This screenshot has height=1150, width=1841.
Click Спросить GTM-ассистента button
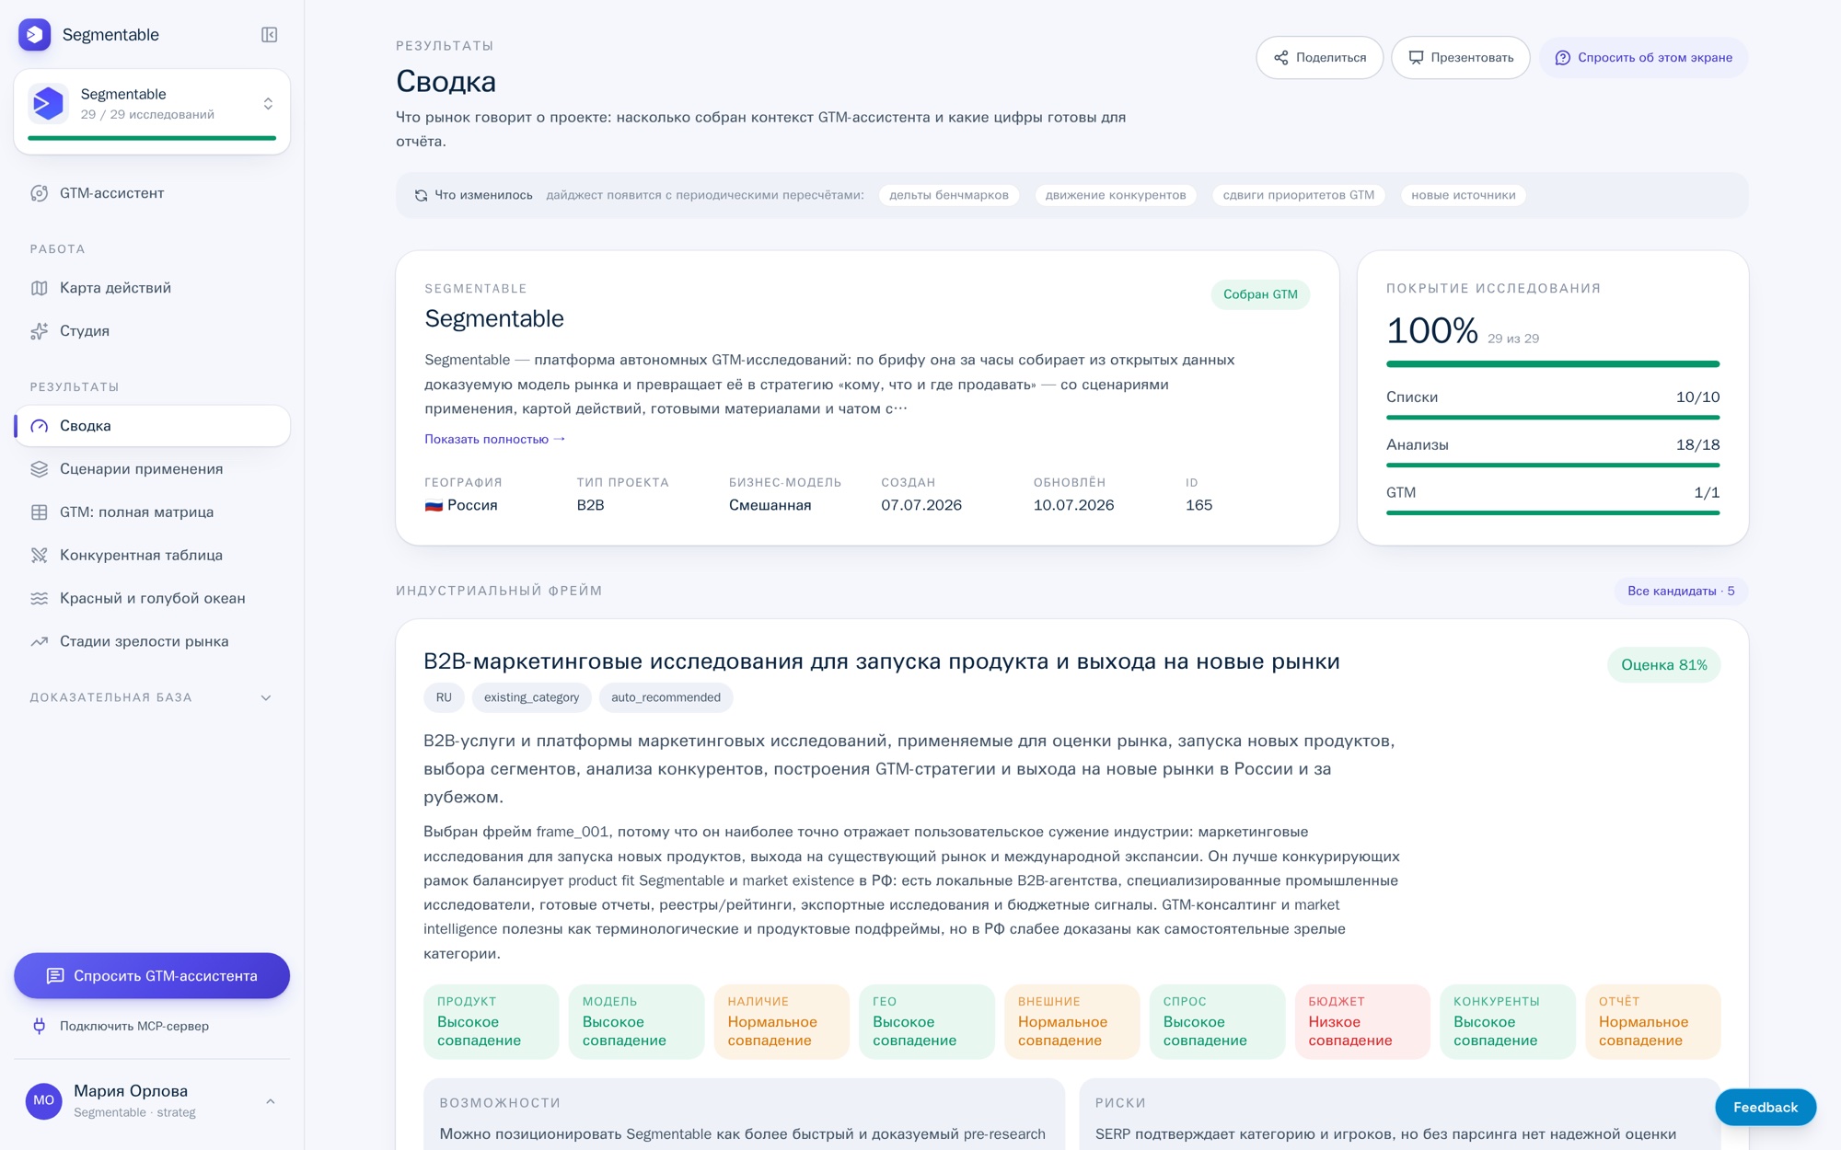coord(152,976)
